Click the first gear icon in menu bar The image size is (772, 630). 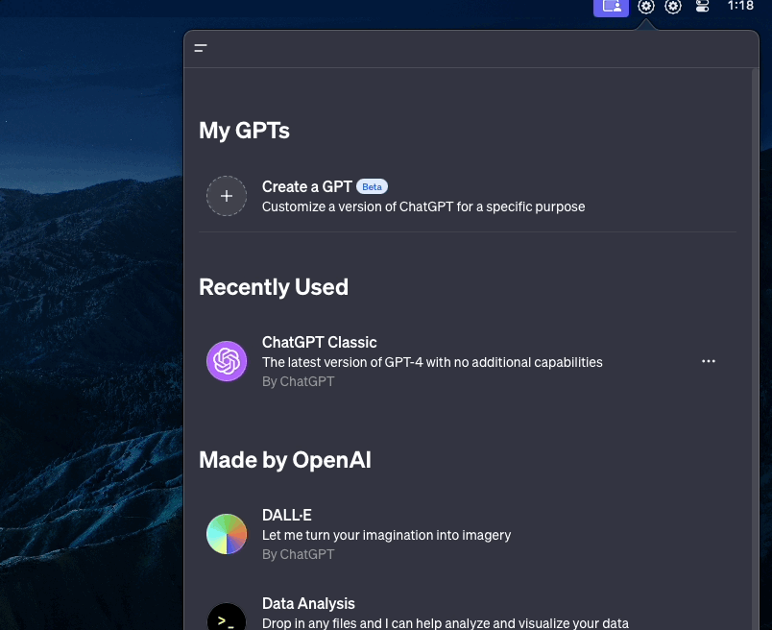(x=646, y=7)
